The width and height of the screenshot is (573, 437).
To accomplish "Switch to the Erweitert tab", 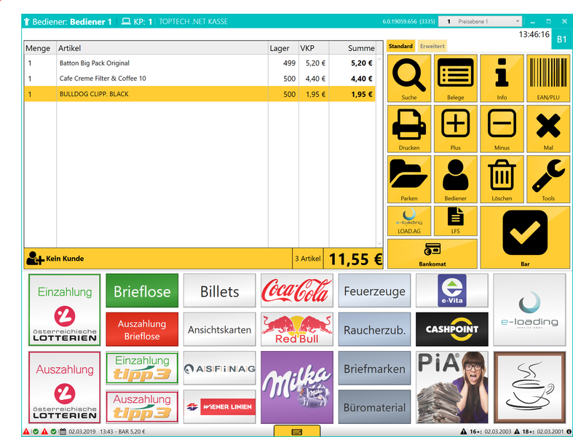I will point(432,46).
